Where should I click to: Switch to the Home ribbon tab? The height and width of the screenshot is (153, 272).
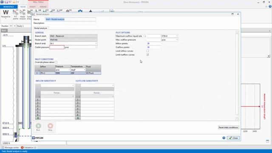tap(23, 7)
